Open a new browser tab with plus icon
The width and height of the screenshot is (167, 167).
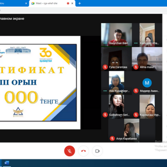[x=80, y=3]
